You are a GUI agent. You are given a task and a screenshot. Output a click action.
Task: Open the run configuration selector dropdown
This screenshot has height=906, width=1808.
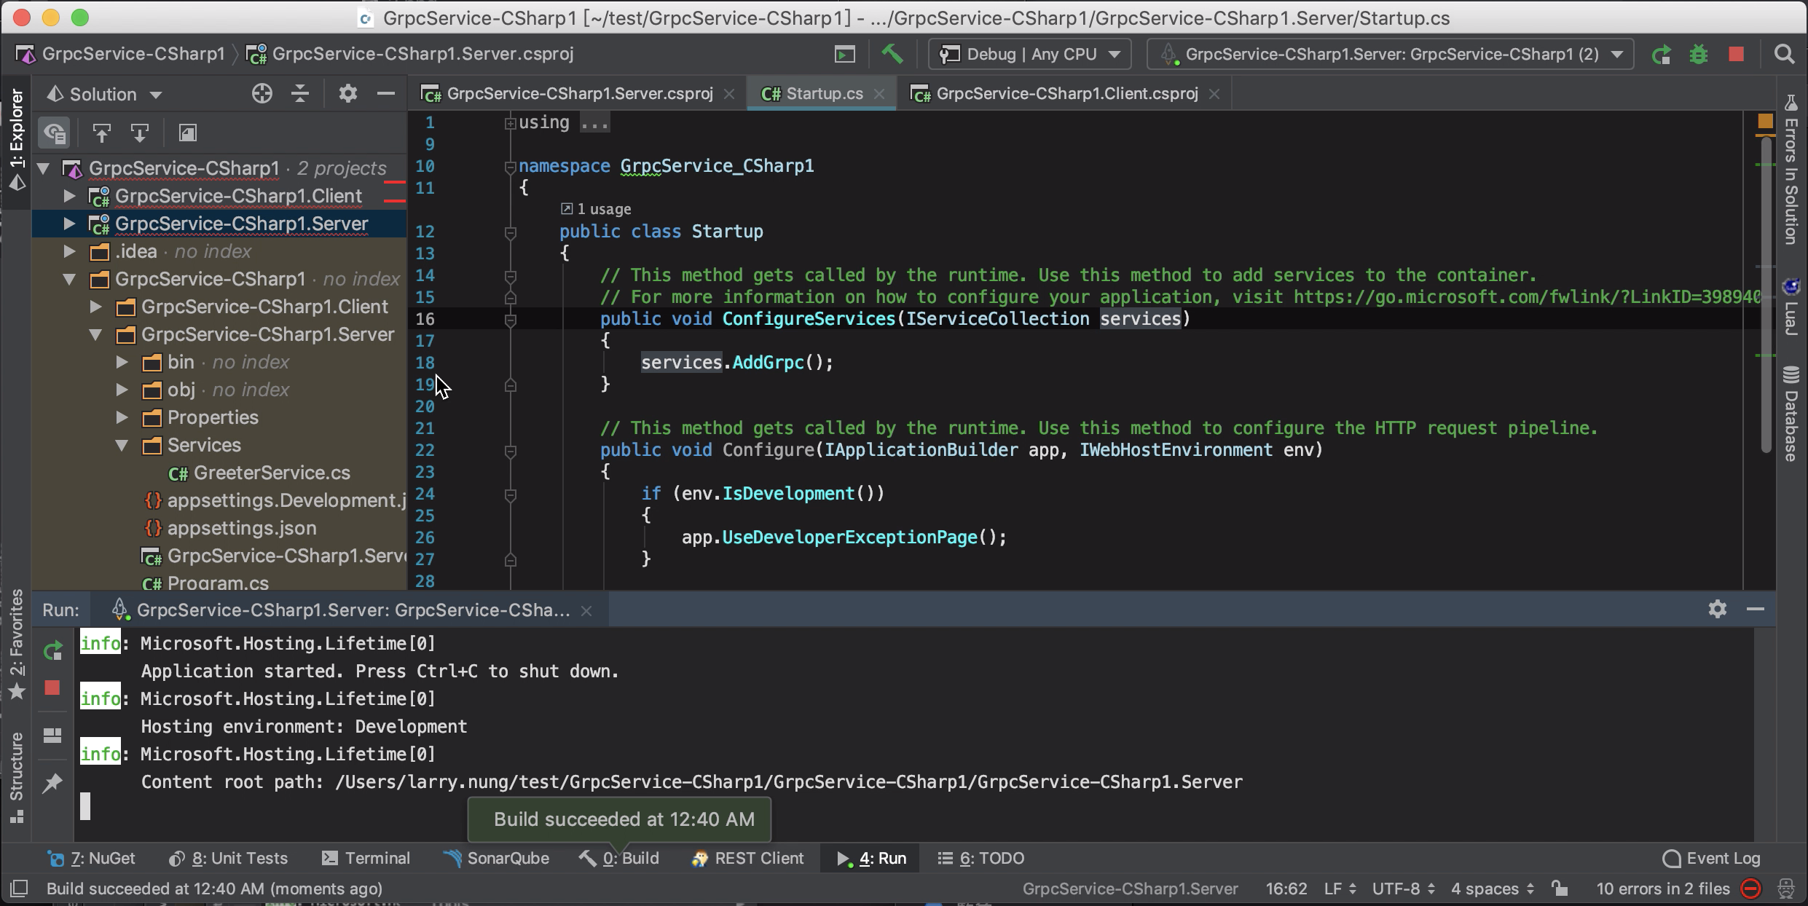click(x=1390, y=54)
